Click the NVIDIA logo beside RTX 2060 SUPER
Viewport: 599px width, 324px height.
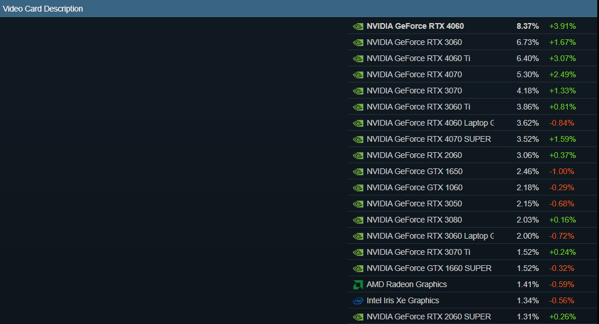358,317
